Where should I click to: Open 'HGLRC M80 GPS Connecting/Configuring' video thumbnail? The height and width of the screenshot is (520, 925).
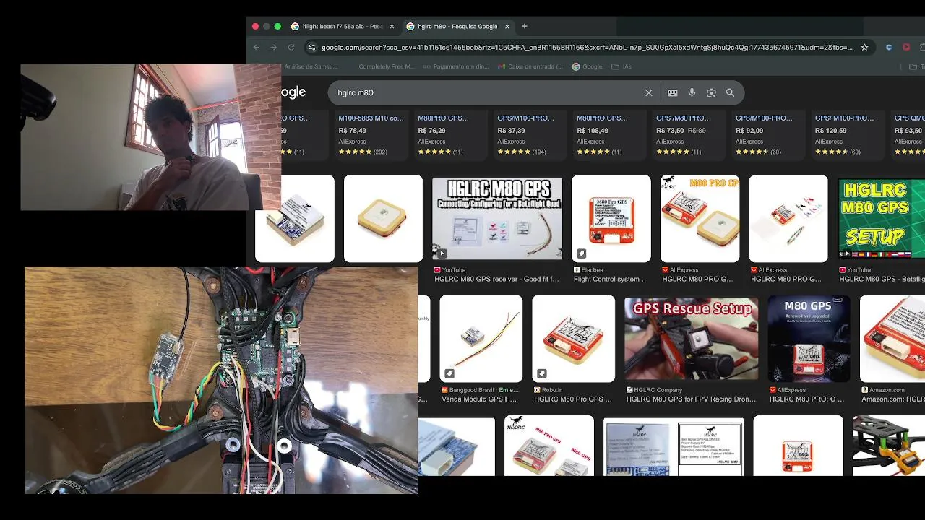(497, 219)
